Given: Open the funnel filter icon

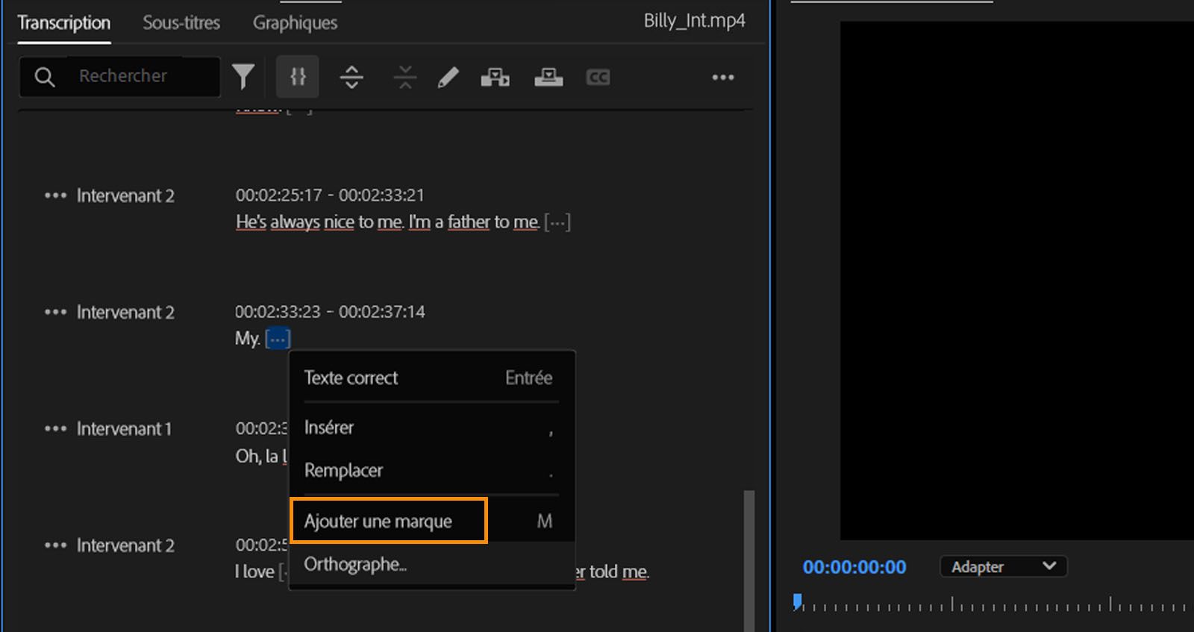Looking at the screenshot, I should pos(243,77).
